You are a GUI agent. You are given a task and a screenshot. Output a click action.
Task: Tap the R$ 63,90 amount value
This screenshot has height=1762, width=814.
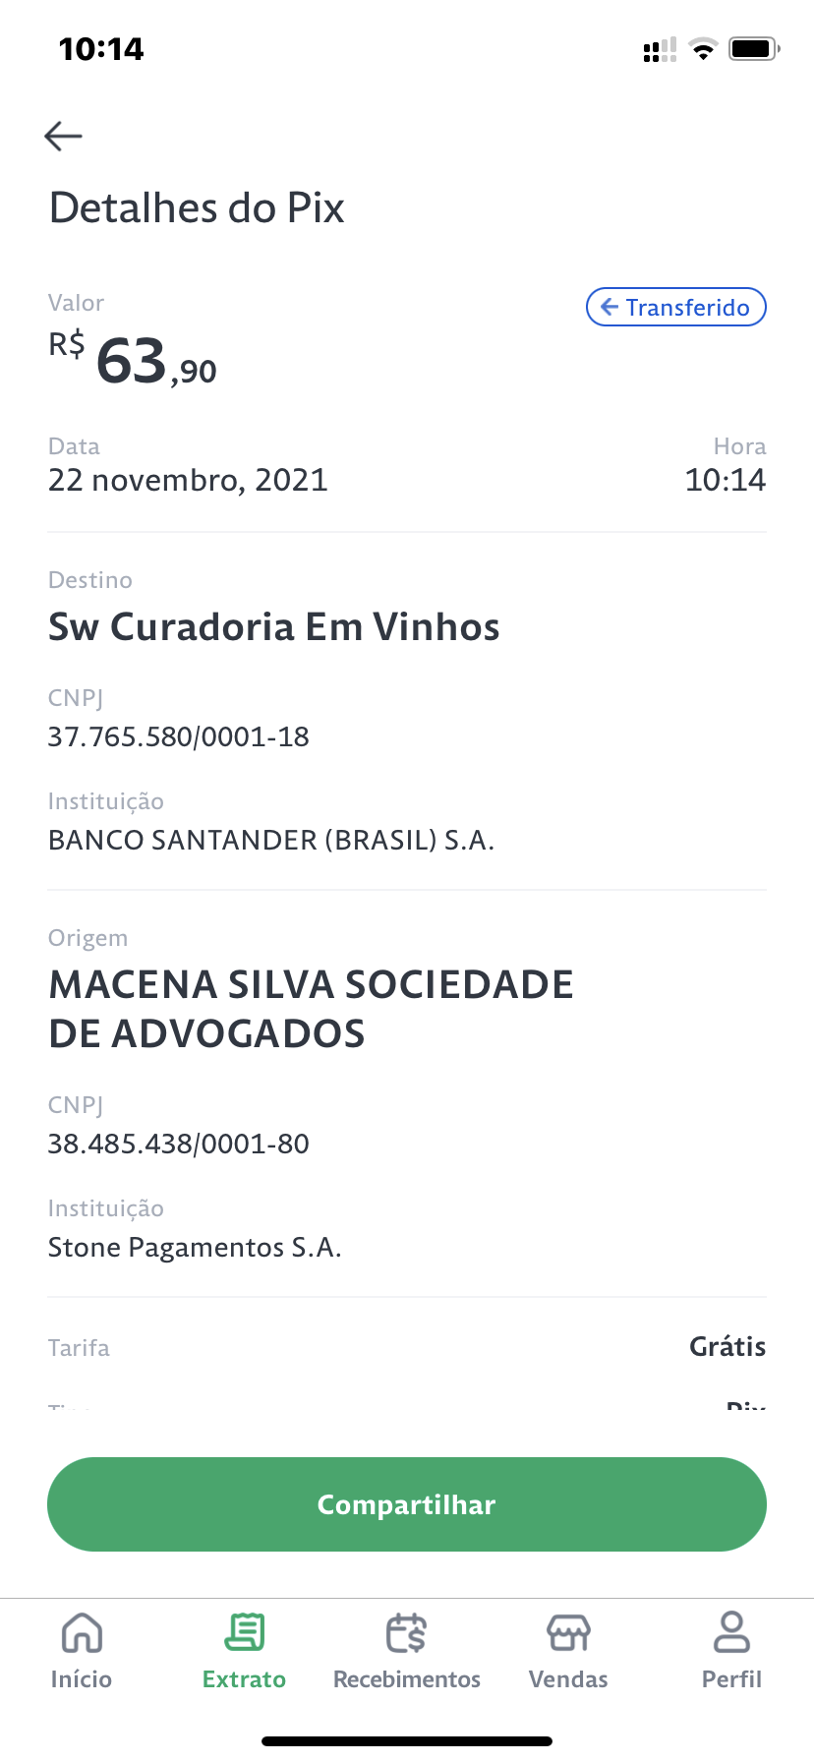tap(134, 360)
